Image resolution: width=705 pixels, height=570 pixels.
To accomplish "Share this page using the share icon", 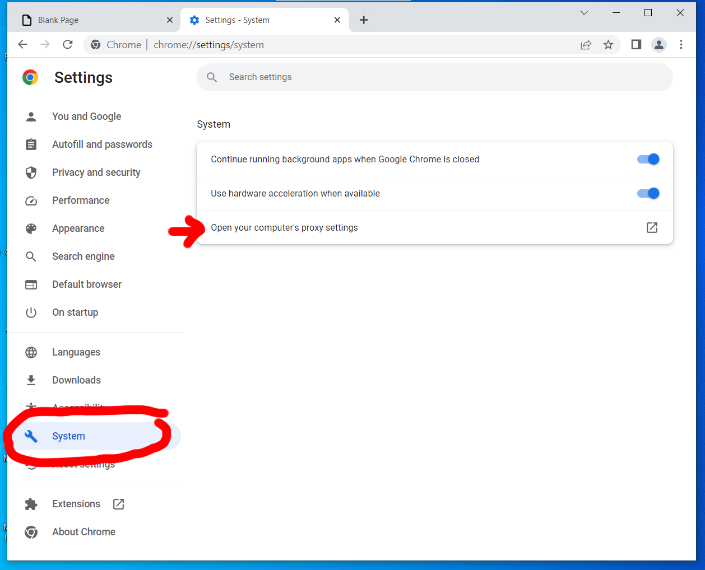I will coord(586,45).
